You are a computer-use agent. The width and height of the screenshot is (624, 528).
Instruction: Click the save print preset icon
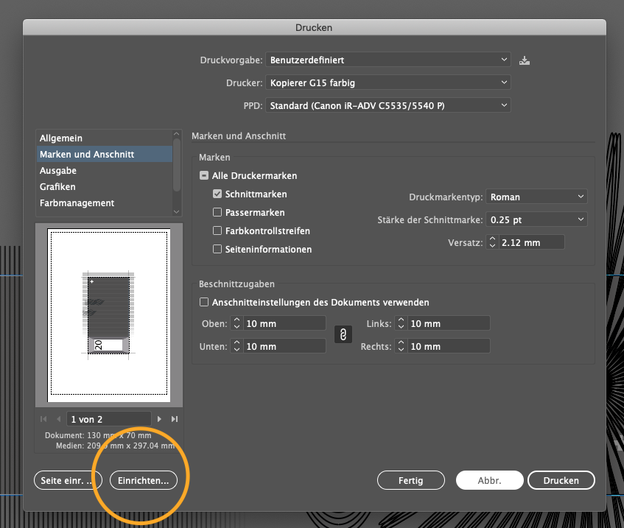pyautogui.click(x=525, y=60)
